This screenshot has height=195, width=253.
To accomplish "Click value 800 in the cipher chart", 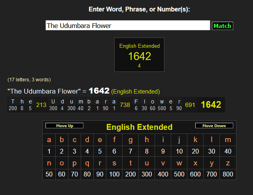I will [x=228, y=174].
